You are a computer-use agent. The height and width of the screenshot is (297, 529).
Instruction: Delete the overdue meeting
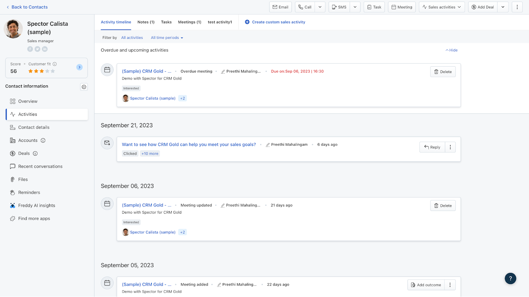443,72
